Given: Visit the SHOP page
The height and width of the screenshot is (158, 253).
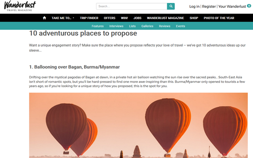Looking at the screenshot, I should click(x=194, y=18).
